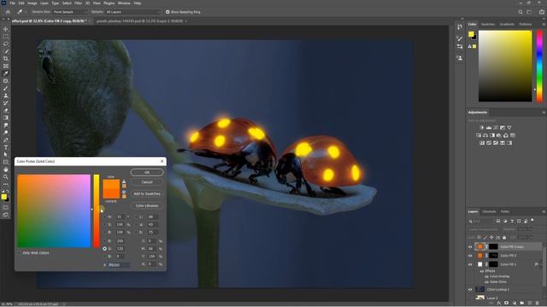Click the Color panel hue strip
This screenshot has width=547, height=307.
pos(539,67)
